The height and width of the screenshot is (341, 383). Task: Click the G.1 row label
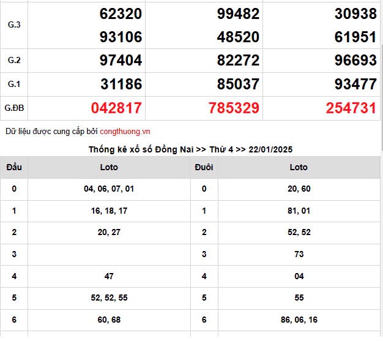tap(14, 84)
